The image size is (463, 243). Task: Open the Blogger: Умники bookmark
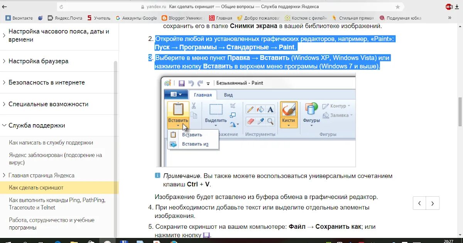pos(182,18)
